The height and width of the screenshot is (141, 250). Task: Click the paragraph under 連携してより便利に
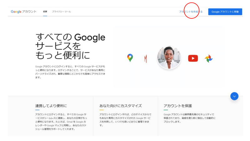pos(61,122)
